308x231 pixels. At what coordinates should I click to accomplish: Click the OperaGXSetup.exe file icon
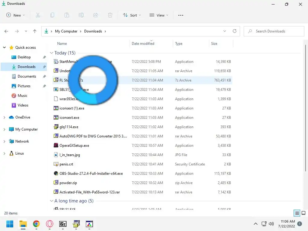pyautogui.click(x=56, y=145)
